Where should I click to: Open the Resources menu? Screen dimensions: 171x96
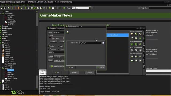16,5
